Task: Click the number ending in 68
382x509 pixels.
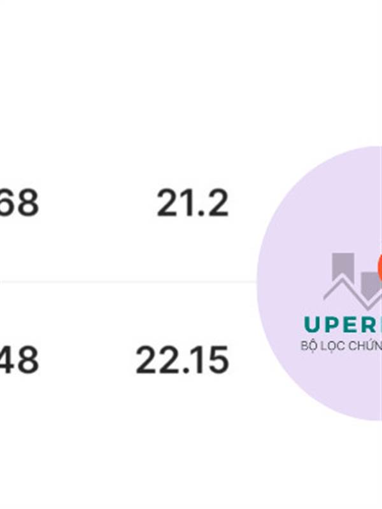Action: 19,204
